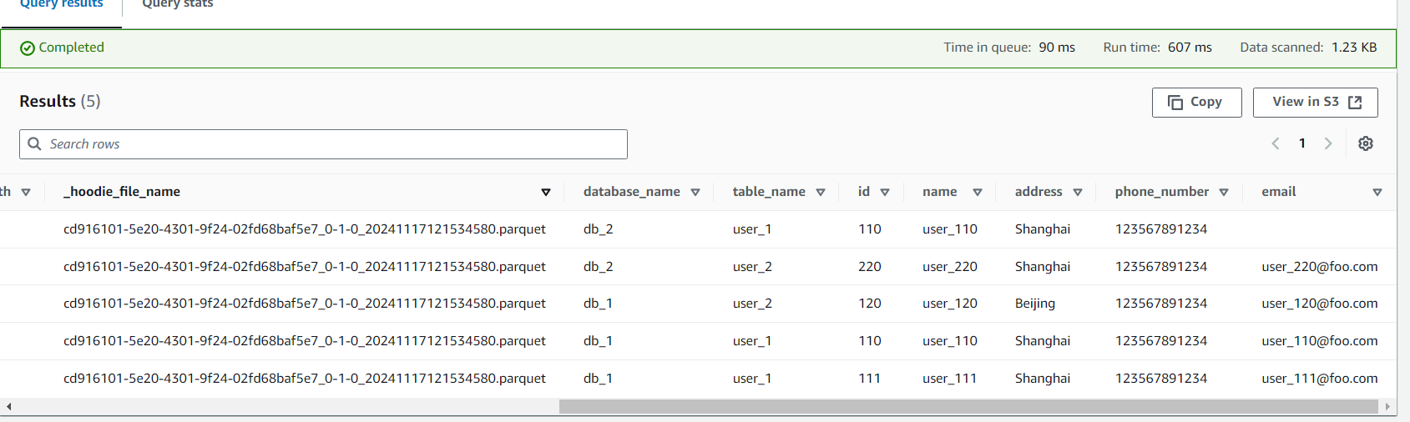Sort by _hoodie_file_name column arrow
The height and width of the screenshot is (422, 1410).
546,193
